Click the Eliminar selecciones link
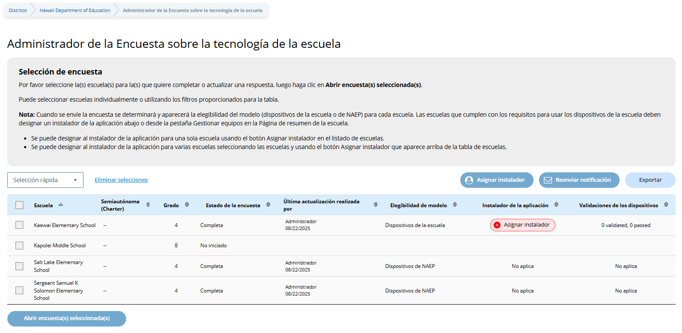Screen dimensions: 682x333 [121, 180]
